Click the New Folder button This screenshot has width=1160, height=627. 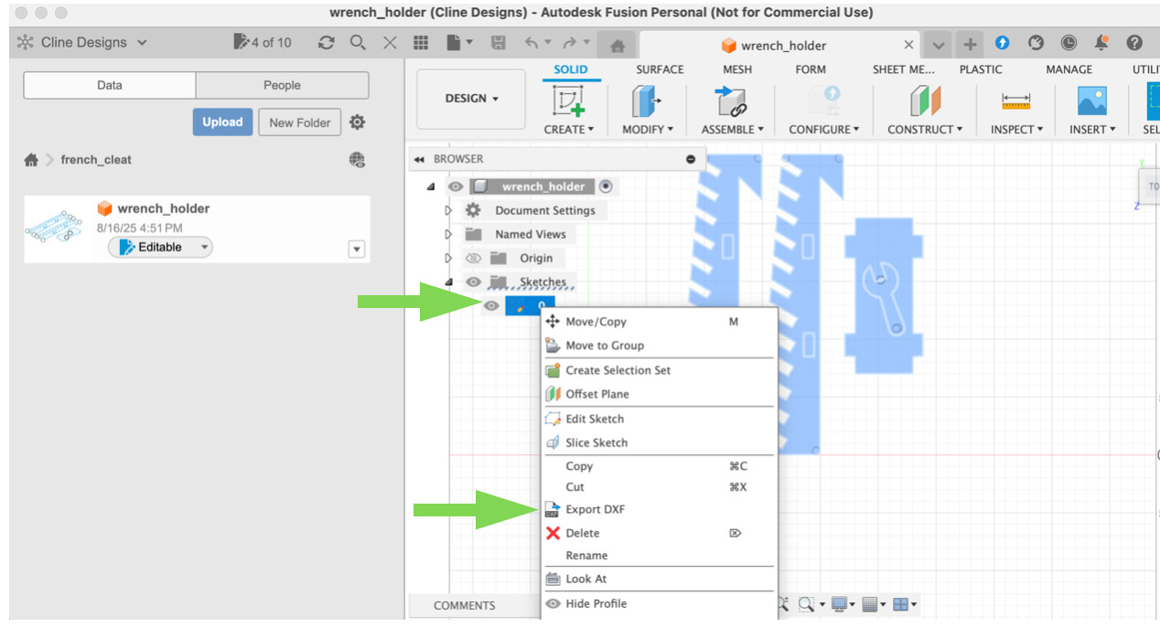pyautogui.click(x=300, y=122)
